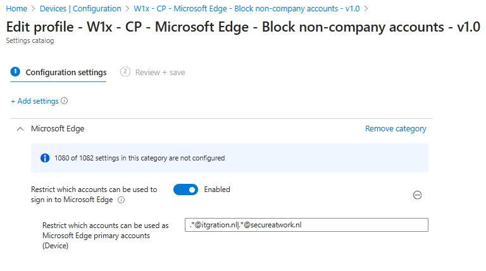Toggle the Enabled switch off
Screen dimensions: 486x271
coord(185,190)
